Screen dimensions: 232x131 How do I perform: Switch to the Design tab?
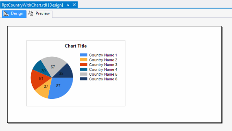14,14
